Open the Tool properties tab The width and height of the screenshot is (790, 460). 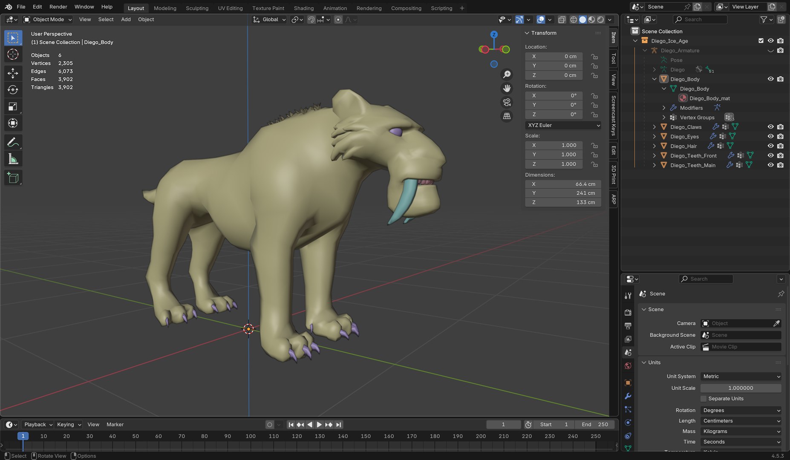point(628,296)
